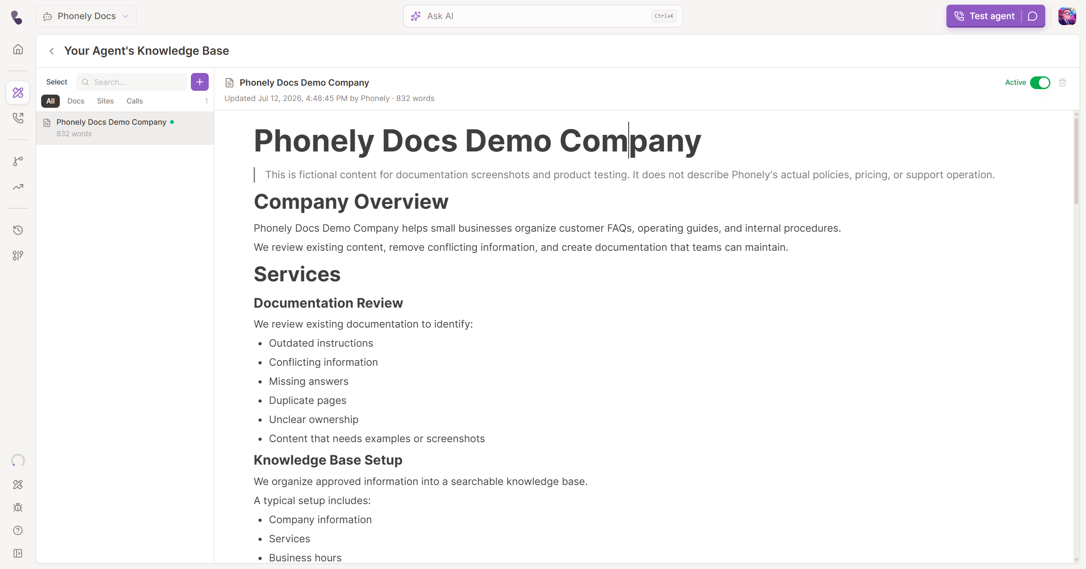Click the delete trash icon
The image size is (1086, 569).
point(1062,82)
